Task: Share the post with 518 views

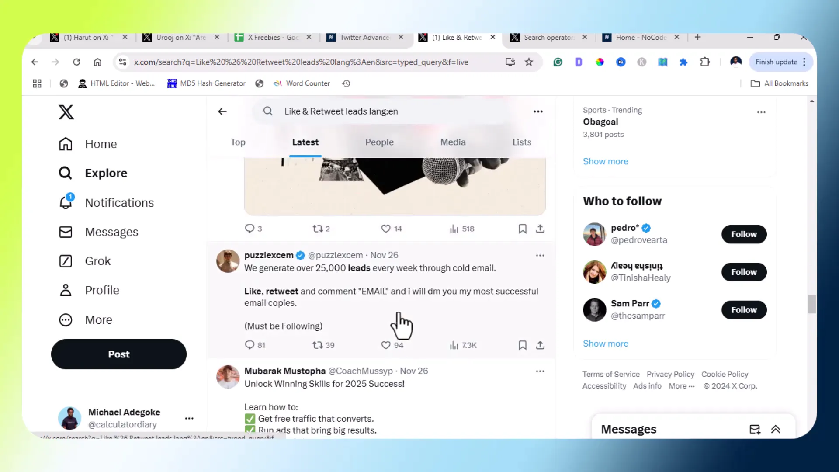Action: [540, 229]
